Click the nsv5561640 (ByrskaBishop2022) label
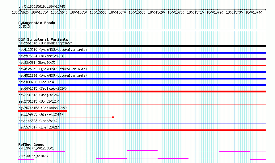275x163 pixels. 45,43
